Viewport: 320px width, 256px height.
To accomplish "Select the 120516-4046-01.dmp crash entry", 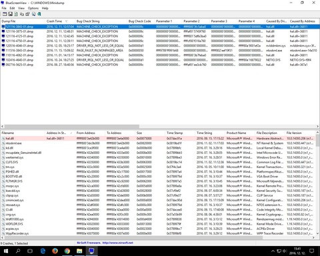I will (x=19, y=46).
